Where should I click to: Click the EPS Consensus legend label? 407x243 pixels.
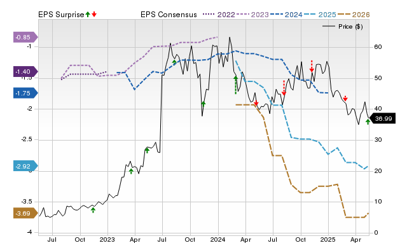(169, 15)
